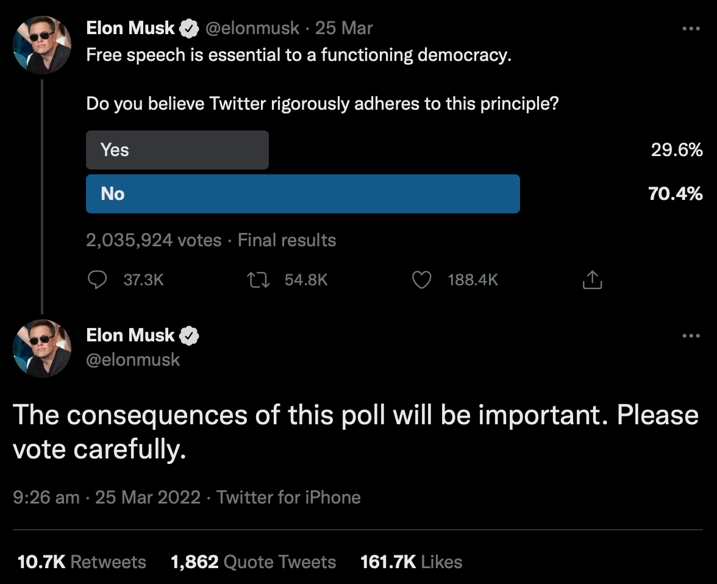Like the poll tweet with heart icon

[422, 280]
